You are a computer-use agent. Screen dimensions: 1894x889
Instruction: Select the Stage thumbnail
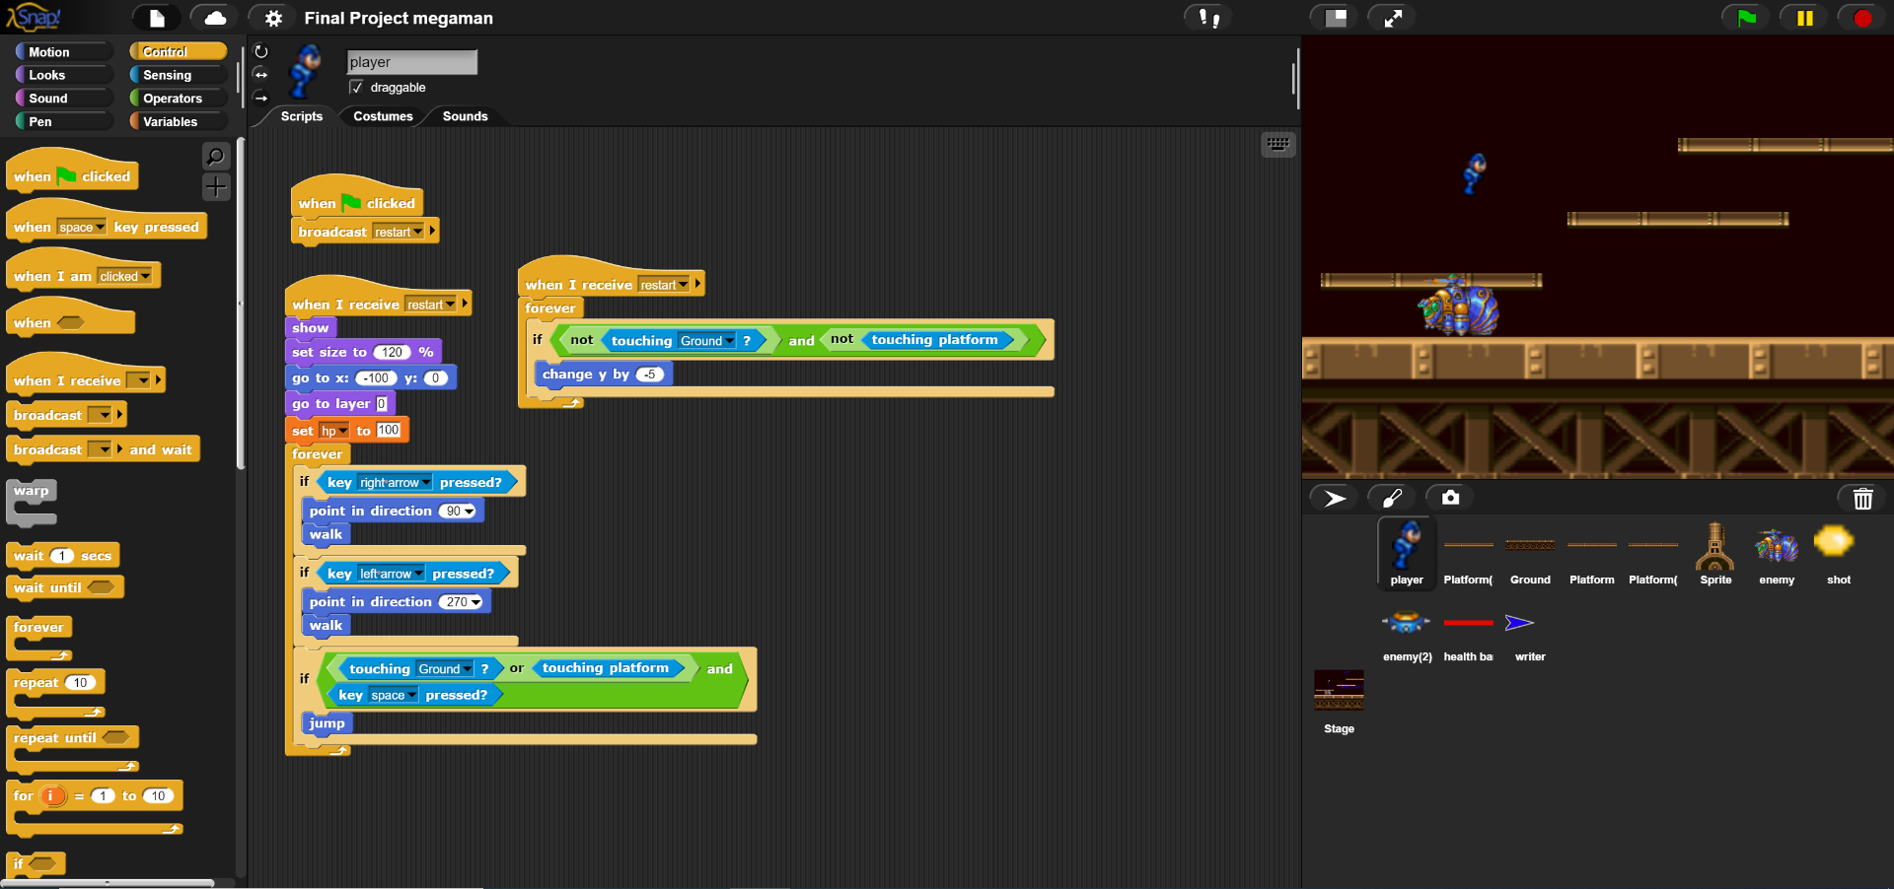point(1339,702)
